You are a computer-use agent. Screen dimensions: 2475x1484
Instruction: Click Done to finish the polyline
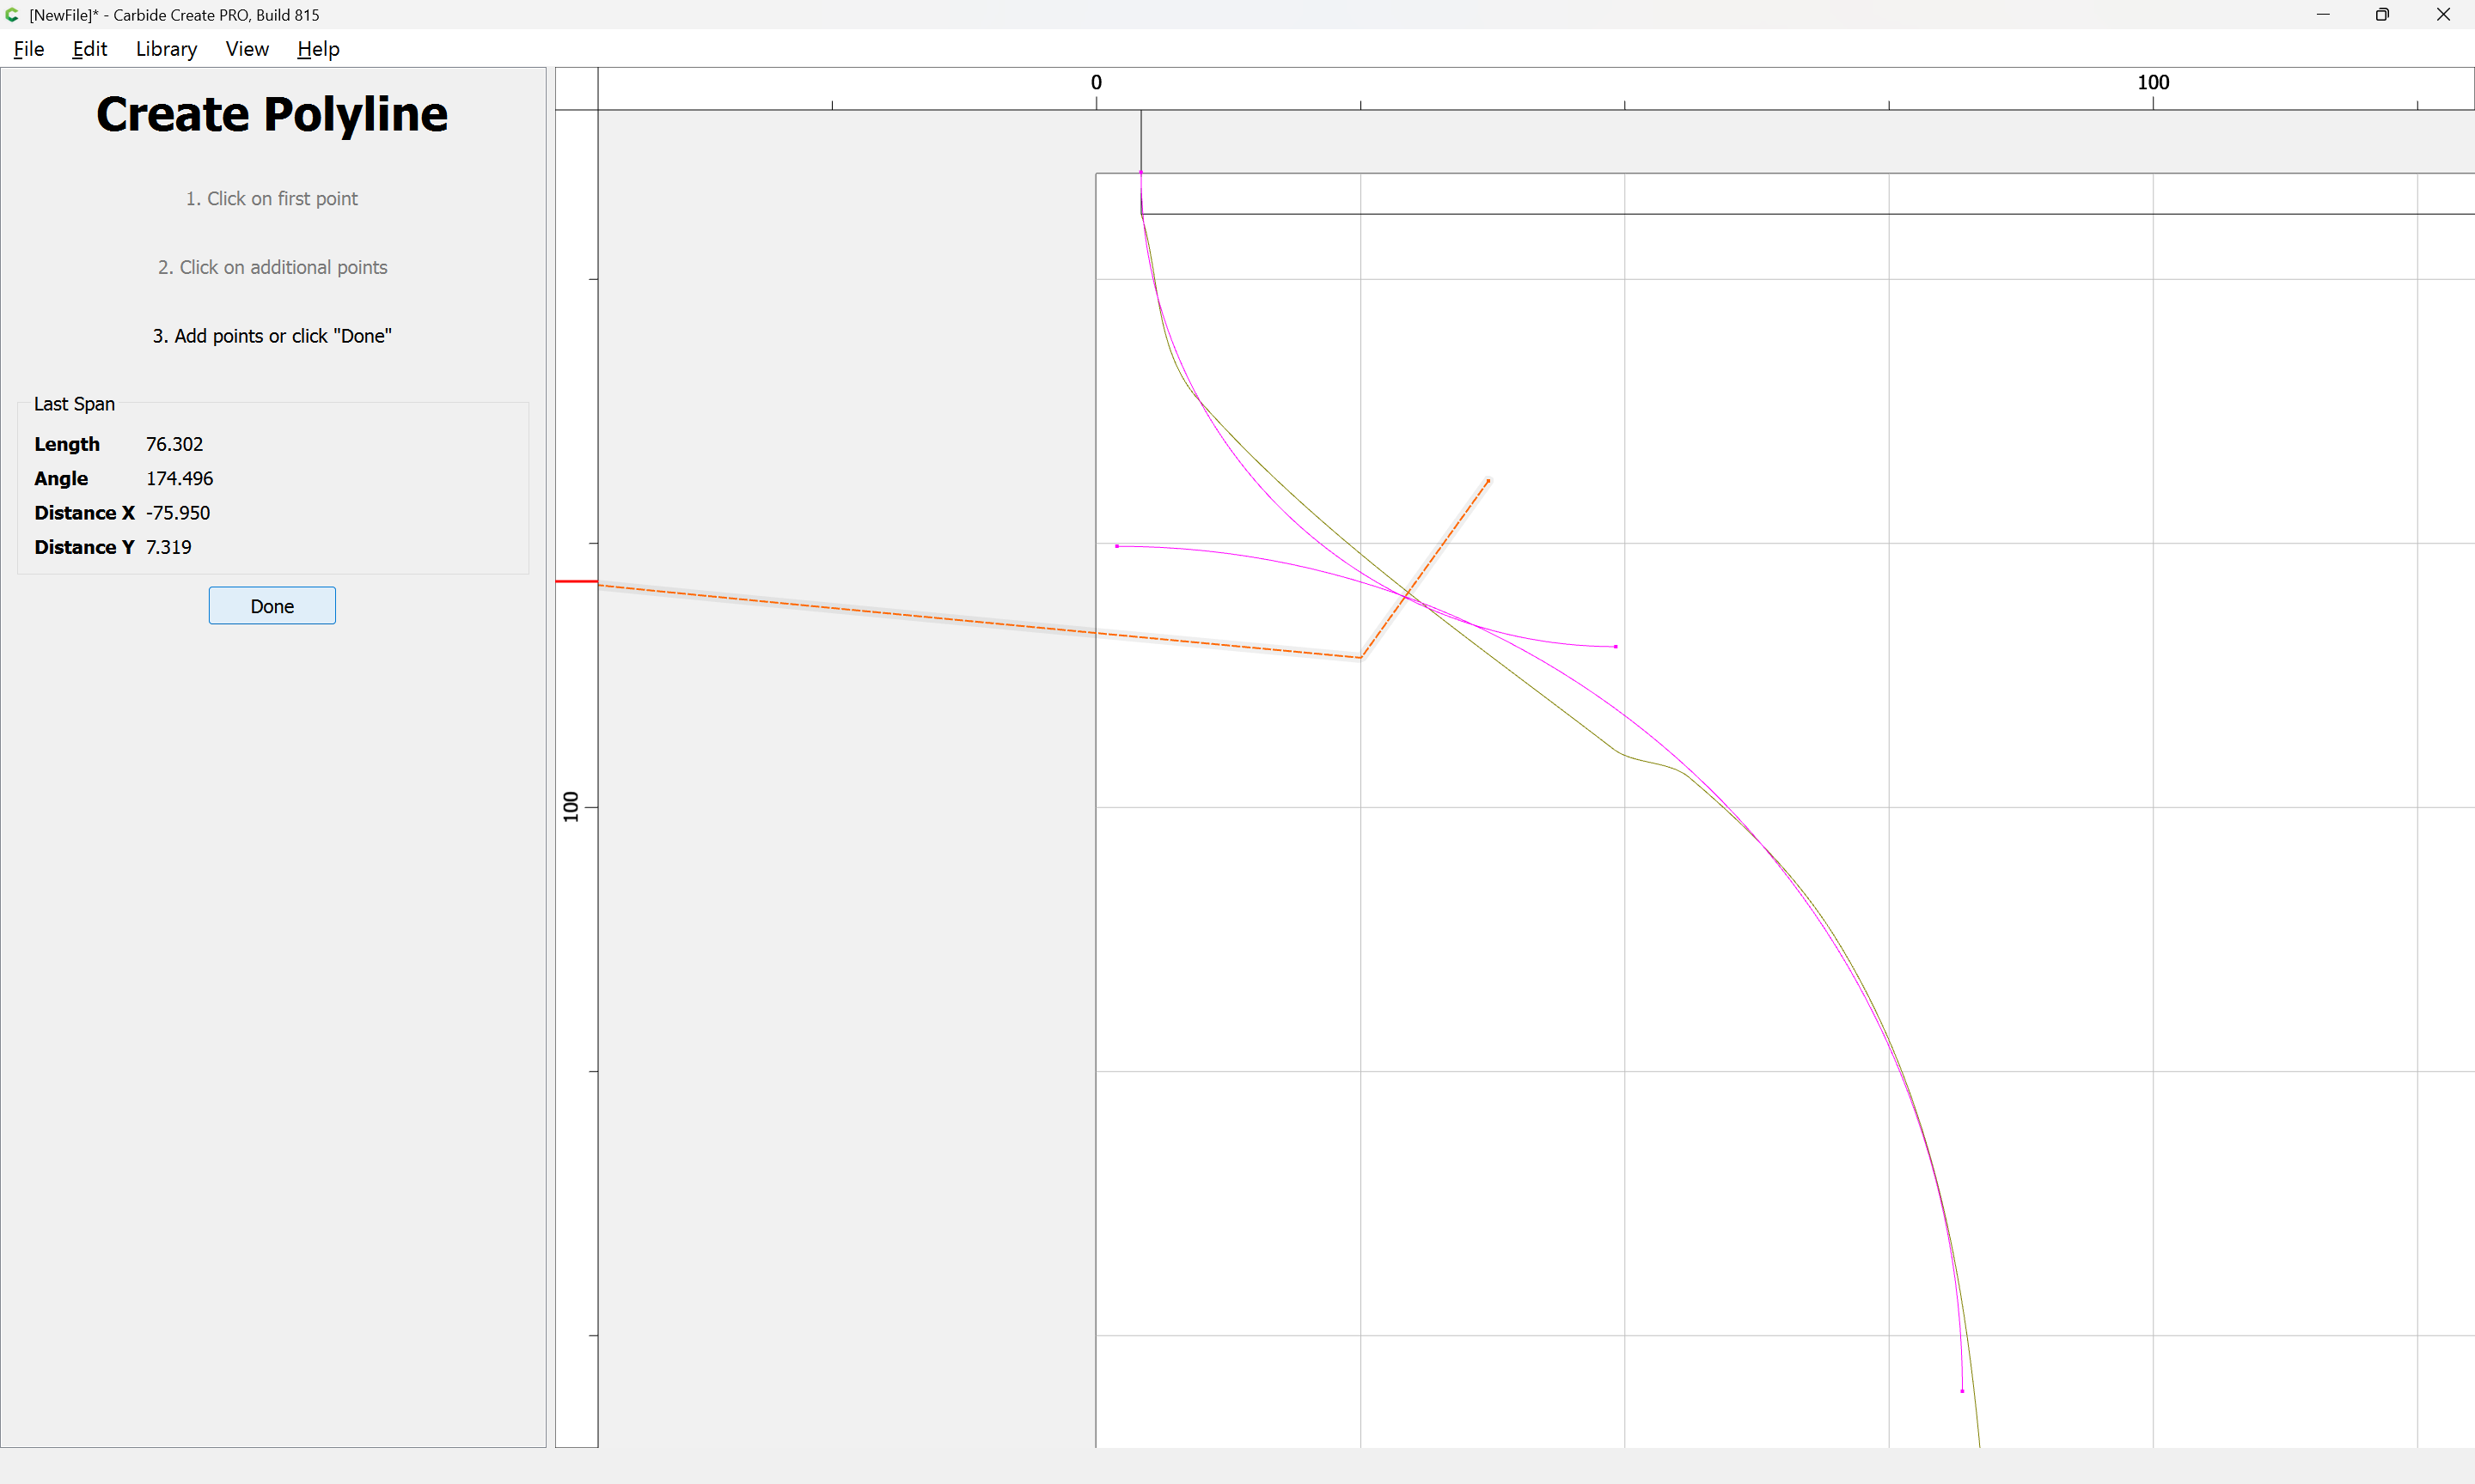[272, 606]
